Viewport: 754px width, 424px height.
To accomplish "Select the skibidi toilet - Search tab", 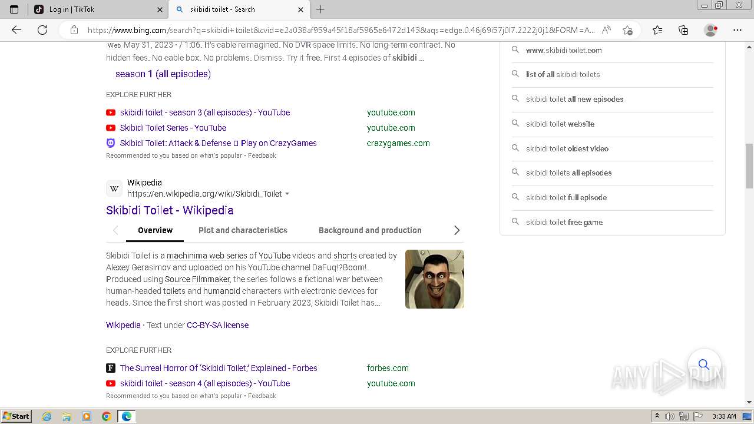I will click(239, 9).
